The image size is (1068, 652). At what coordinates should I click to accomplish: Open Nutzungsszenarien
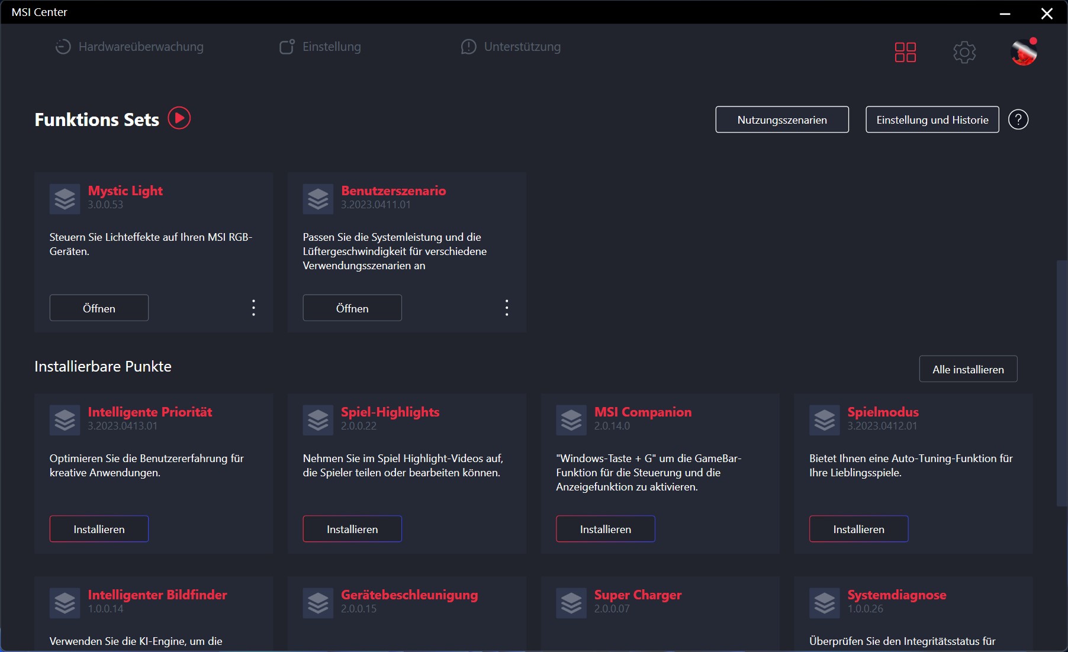pyautogui.click(x=781, y=120)
